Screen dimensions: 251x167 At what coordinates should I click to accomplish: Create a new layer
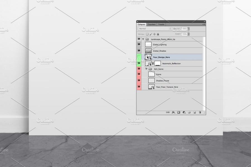(x=194, y=112)
